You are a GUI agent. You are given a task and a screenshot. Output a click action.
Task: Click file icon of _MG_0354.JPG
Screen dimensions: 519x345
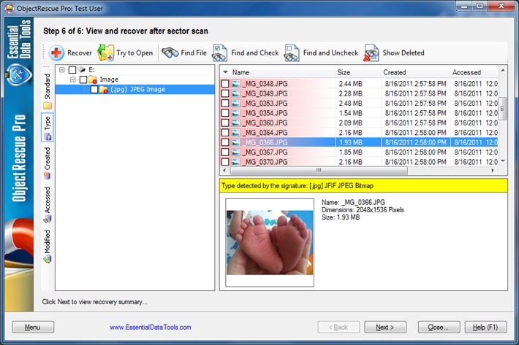235,113
